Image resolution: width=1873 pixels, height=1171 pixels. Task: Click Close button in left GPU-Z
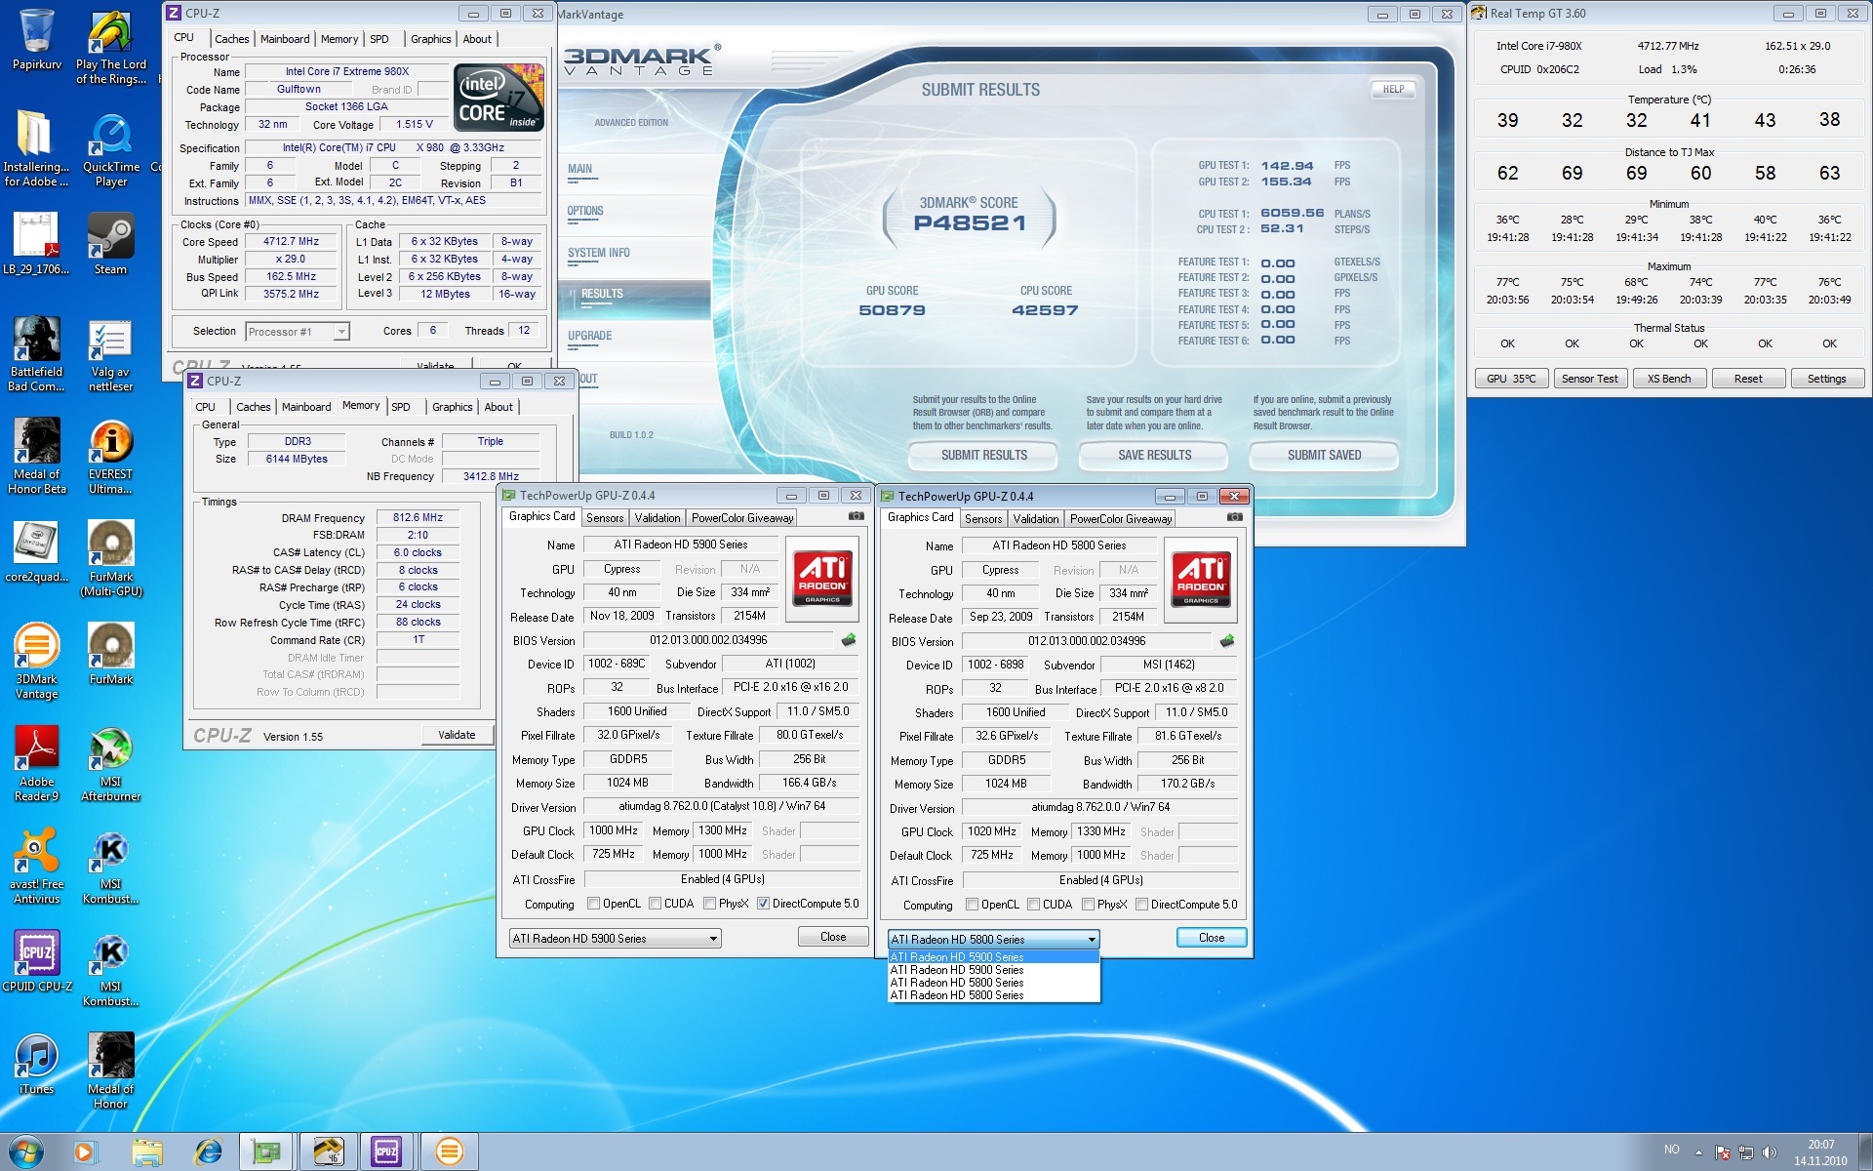[x=833, y=937]
